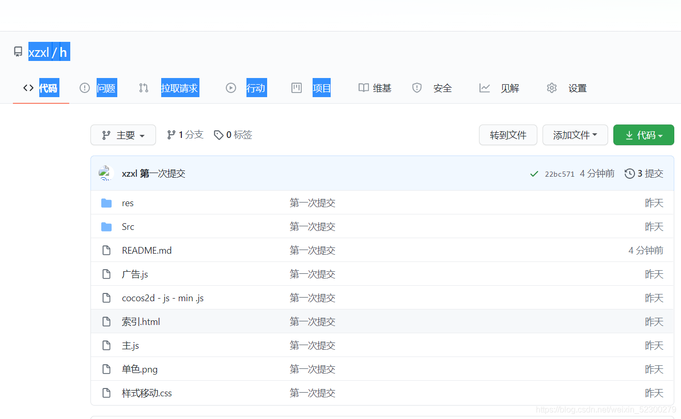The image size is (681, 419).
Task: Click the file icon for 样式移动.css
Action: [106, 393]
